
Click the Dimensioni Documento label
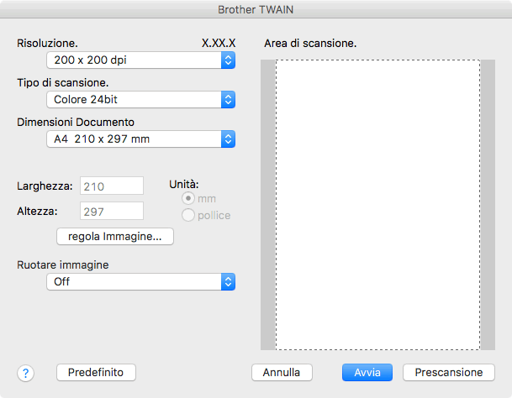pyautogui.click(x=76, y=122)
